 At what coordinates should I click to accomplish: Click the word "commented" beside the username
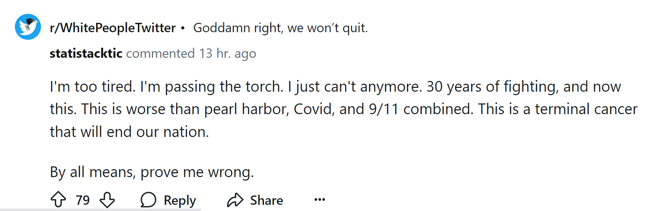click(x=160, y=54)
